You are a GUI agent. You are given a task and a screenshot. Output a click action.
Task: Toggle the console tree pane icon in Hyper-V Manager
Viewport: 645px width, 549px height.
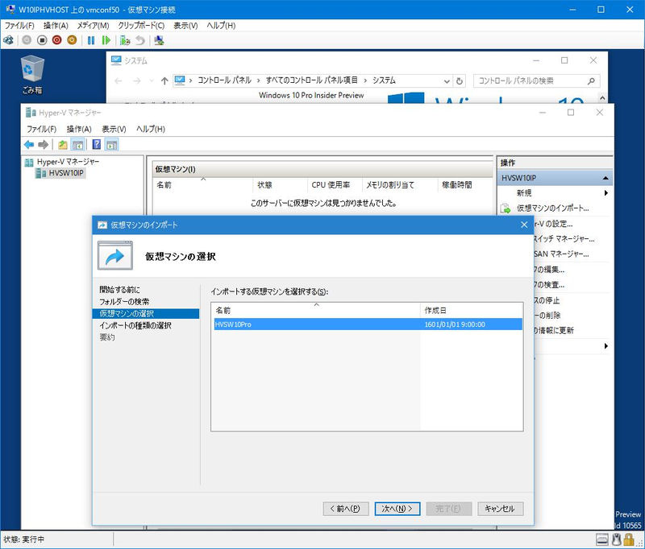point(77,145)
